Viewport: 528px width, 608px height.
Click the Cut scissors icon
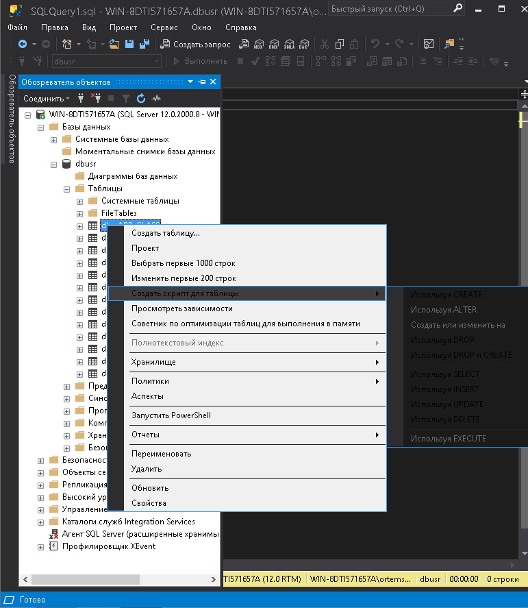[x=325, y=44]
